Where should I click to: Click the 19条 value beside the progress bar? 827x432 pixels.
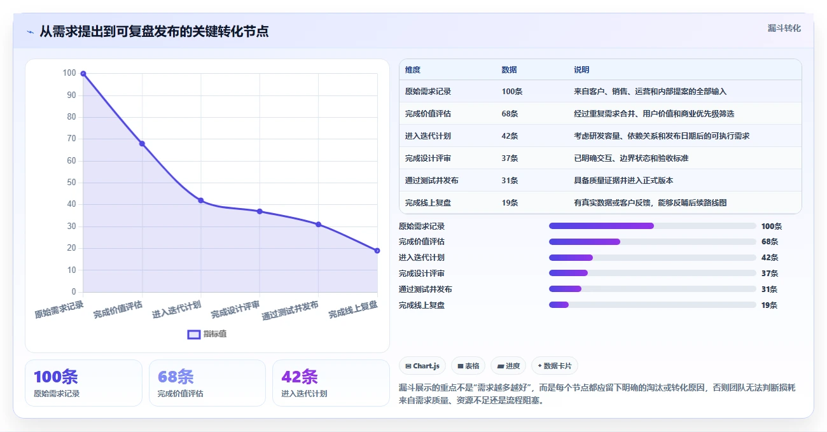[769, 305]
